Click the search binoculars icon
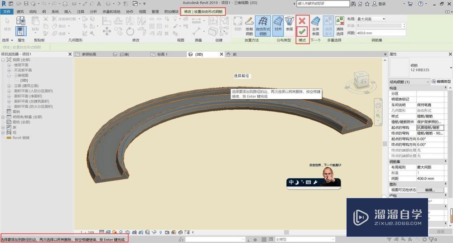453x243 pixels. (x=353, y=4)
